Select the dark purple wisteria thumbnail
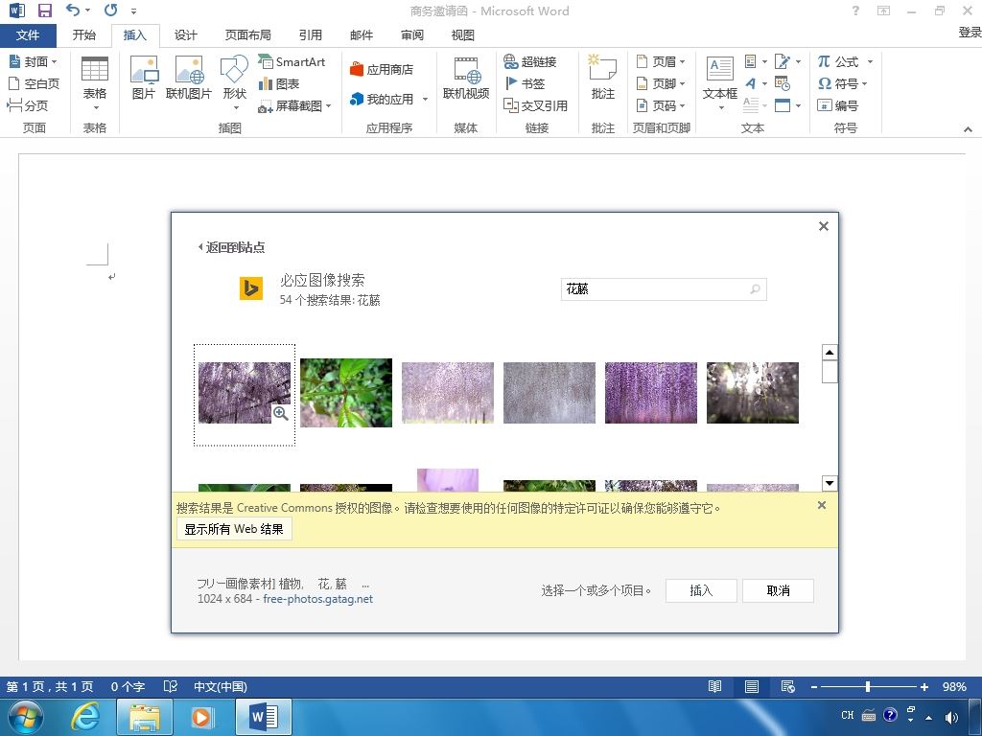The height and width of the screenshot is (736, 982). [x=651, y=392]
